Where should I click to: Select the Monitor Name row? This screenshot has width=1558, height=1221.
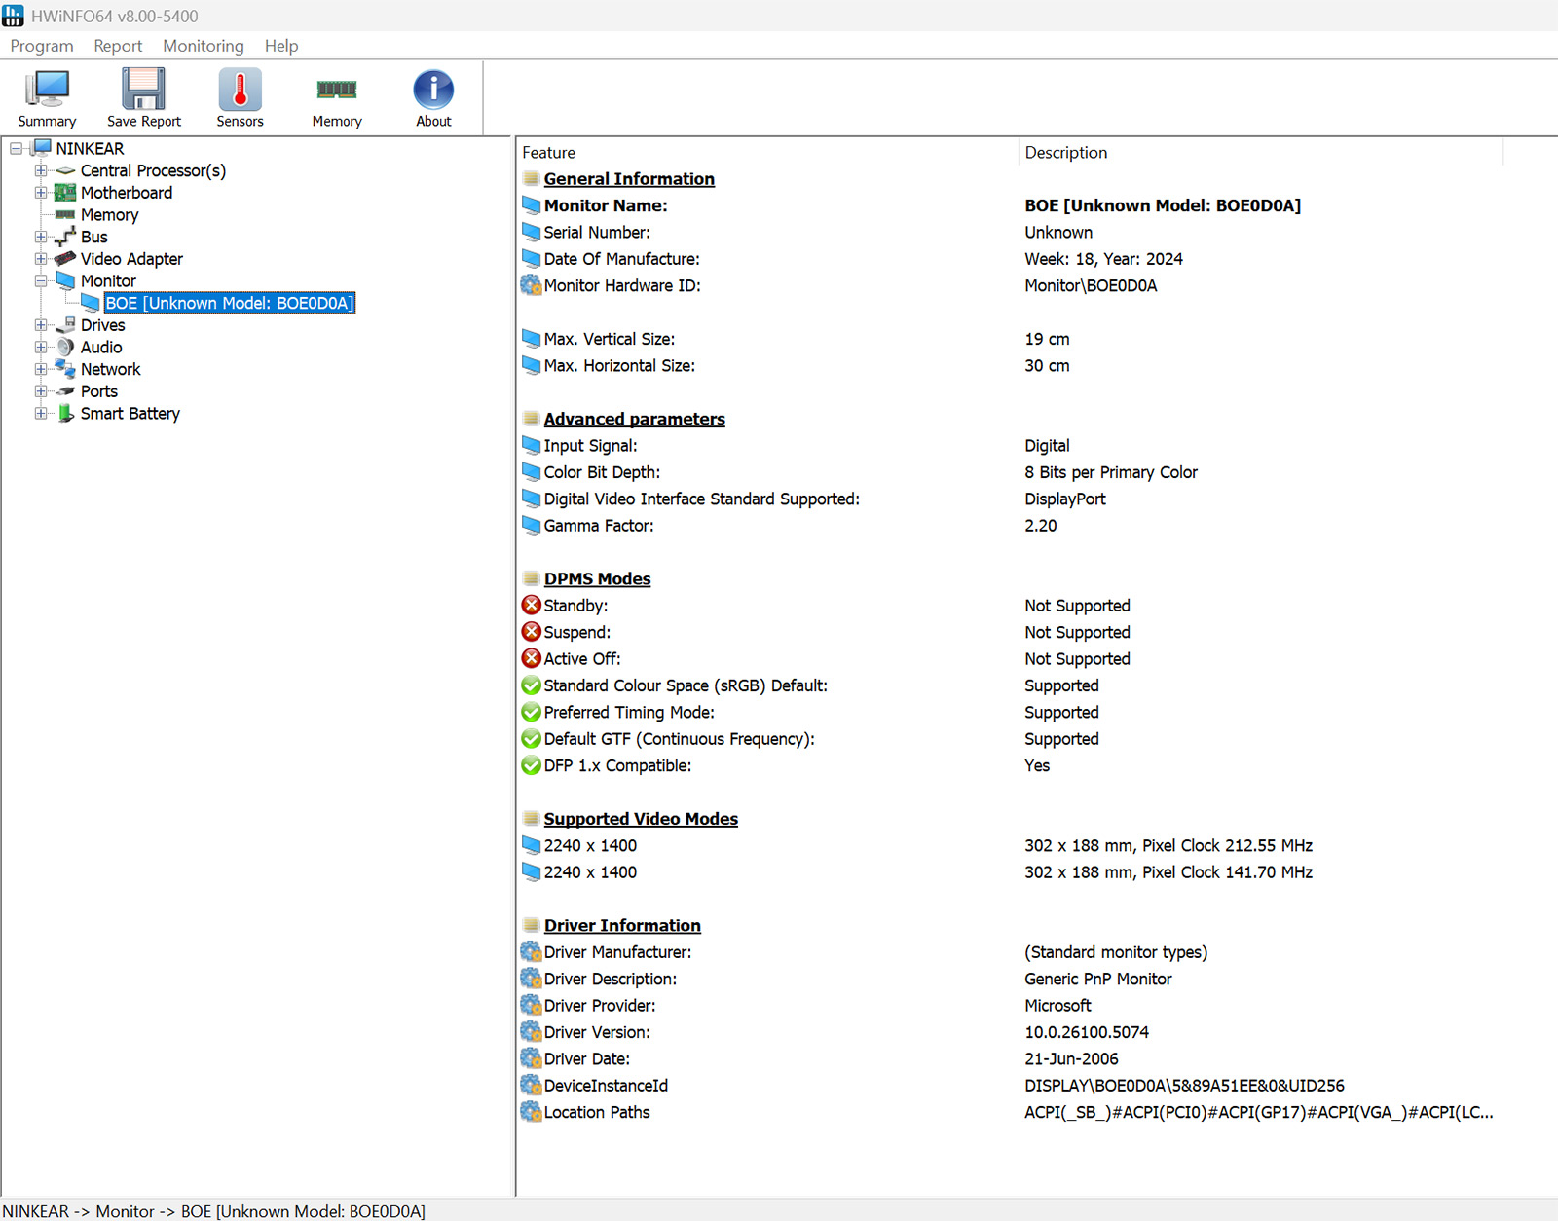click(605, 205)
